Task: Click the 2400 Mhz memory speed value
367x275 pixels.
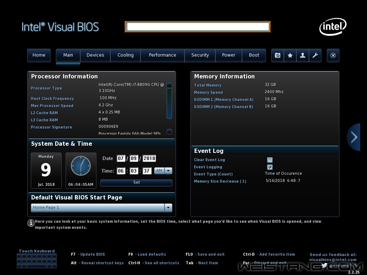Action: (274, 92)
